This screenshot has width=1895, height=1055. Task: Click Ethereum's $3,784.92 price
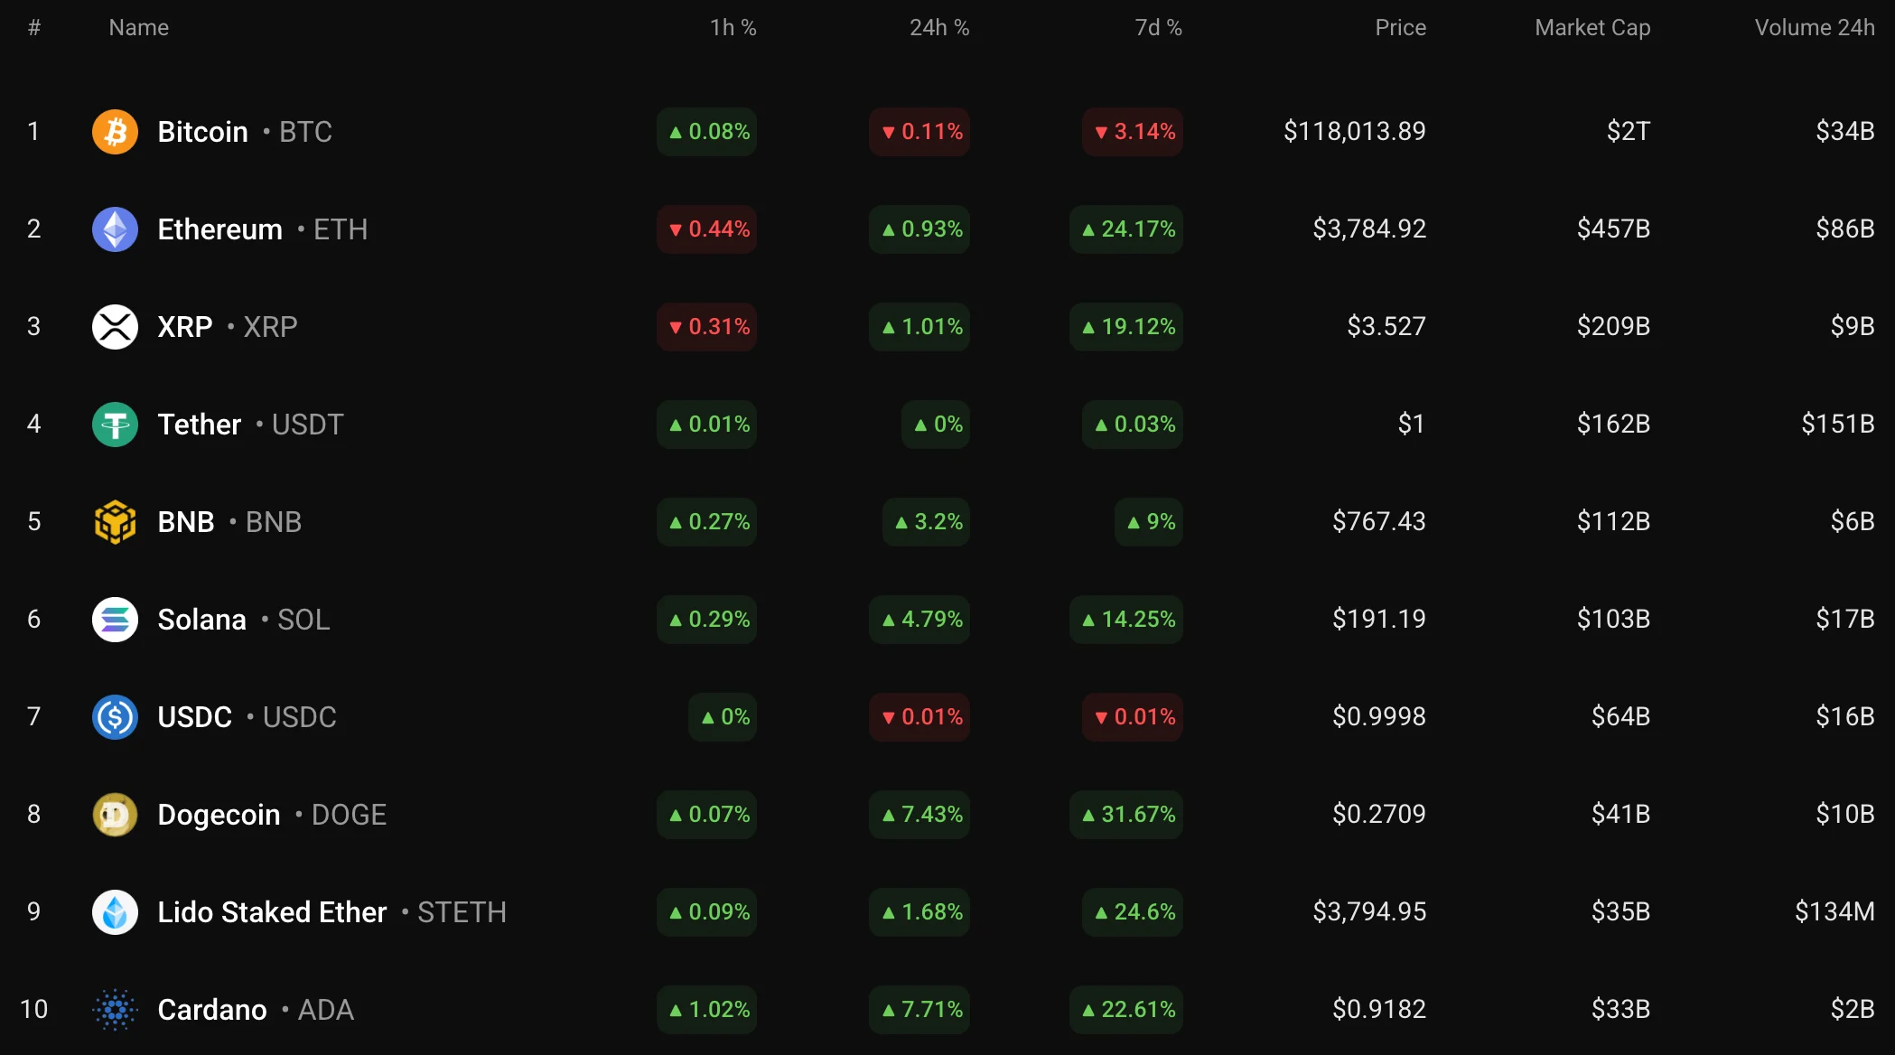1369,229
